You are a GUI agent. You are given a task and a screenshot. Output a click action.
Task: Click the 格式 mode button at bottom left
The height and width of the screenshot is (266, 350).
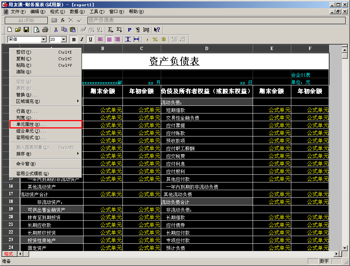[8, 254]
